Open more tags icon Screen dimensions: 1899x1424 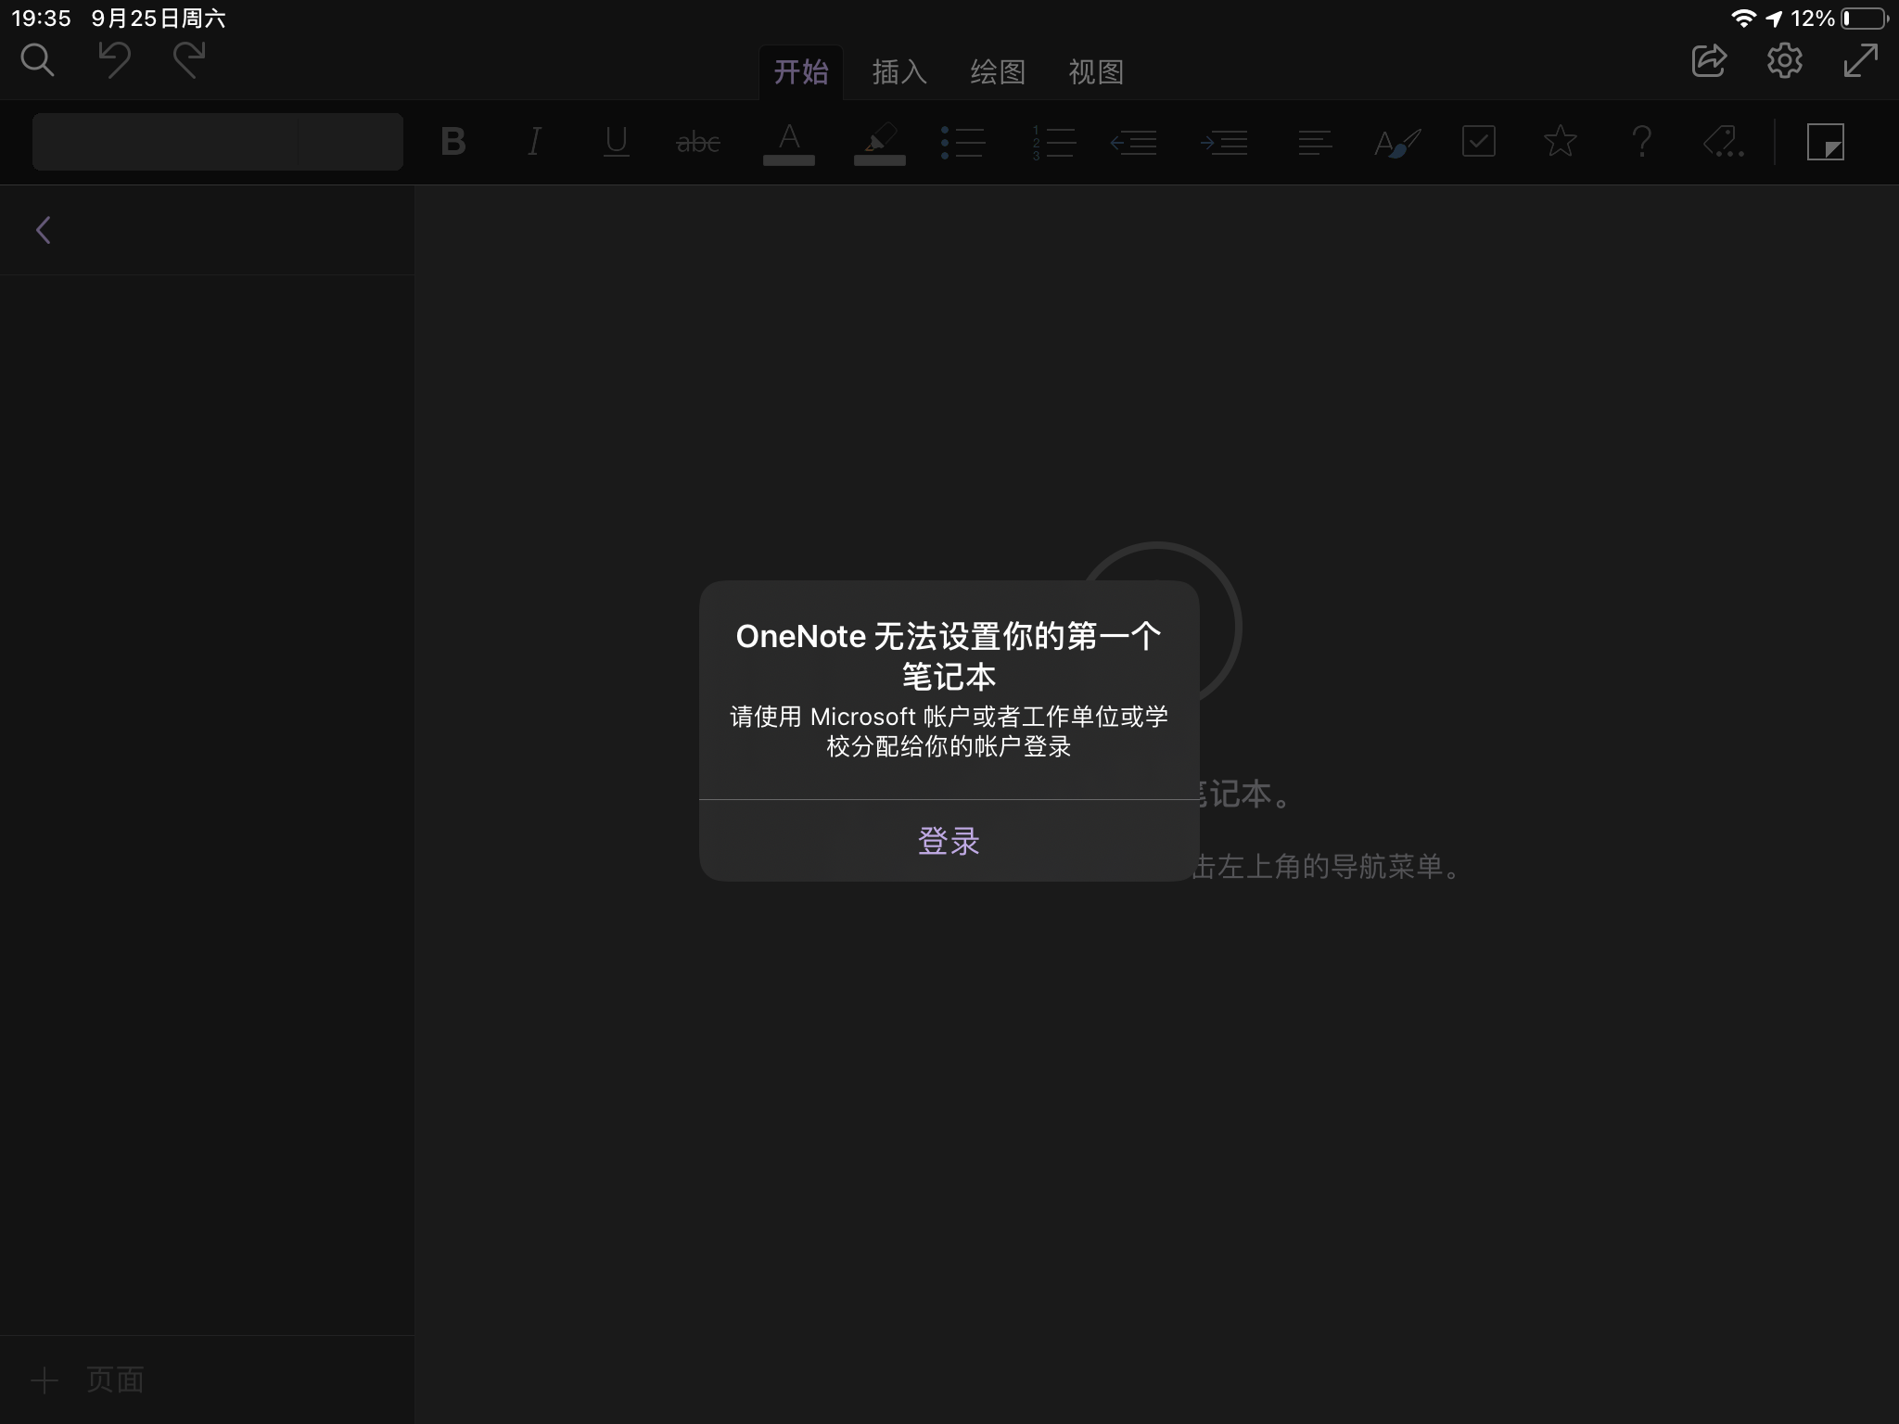pyautogui.click(x=1723, y=142)
